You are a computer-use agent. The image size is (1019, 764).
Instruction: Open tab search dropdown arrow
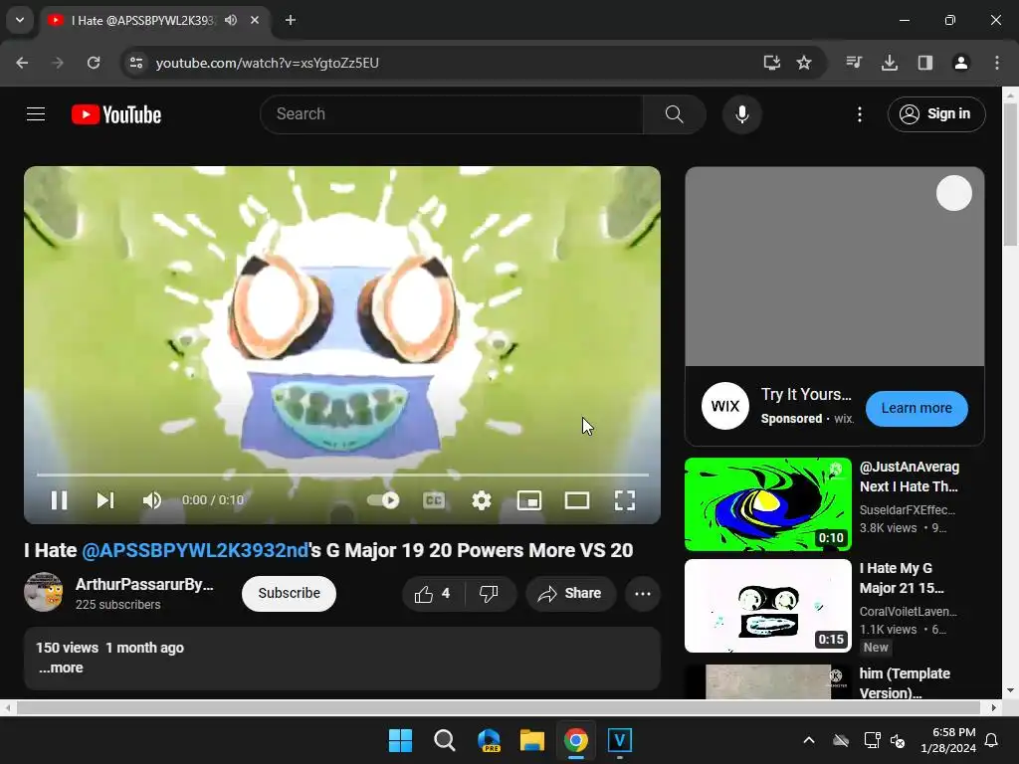click(x=20, y=20)
